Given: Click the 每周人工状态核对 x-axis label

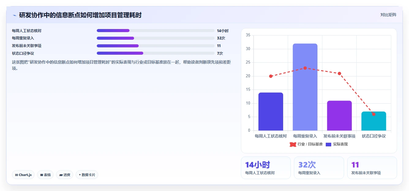Looking at the screenshot, I should [x=271, y=136].
